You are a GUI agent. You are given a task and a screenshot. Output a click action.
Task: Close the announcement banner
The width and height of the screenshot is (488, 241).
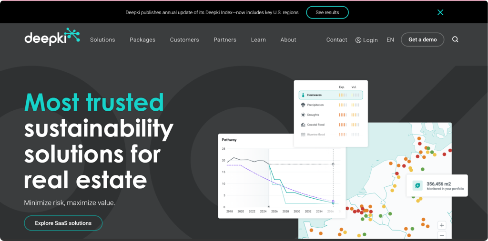[440, 12]
